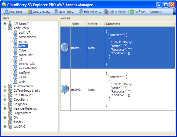Click user icon beside asdf_q7
This screenshot has width=177, height=137.
(x=15, y=33)
